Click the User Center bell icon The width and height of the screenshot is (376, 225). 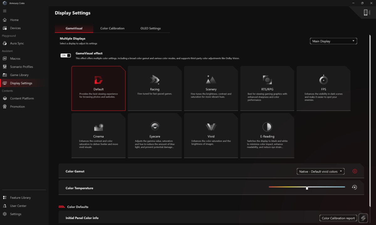(x=5, y=206)
